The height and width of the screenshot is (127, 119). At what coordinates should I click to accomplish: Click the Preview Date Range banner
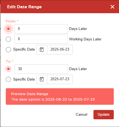point(60,96)
